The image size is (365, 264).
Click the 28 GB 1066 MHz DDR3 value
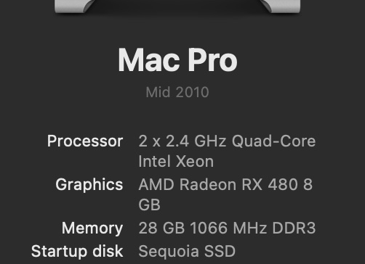click(227, 228)
